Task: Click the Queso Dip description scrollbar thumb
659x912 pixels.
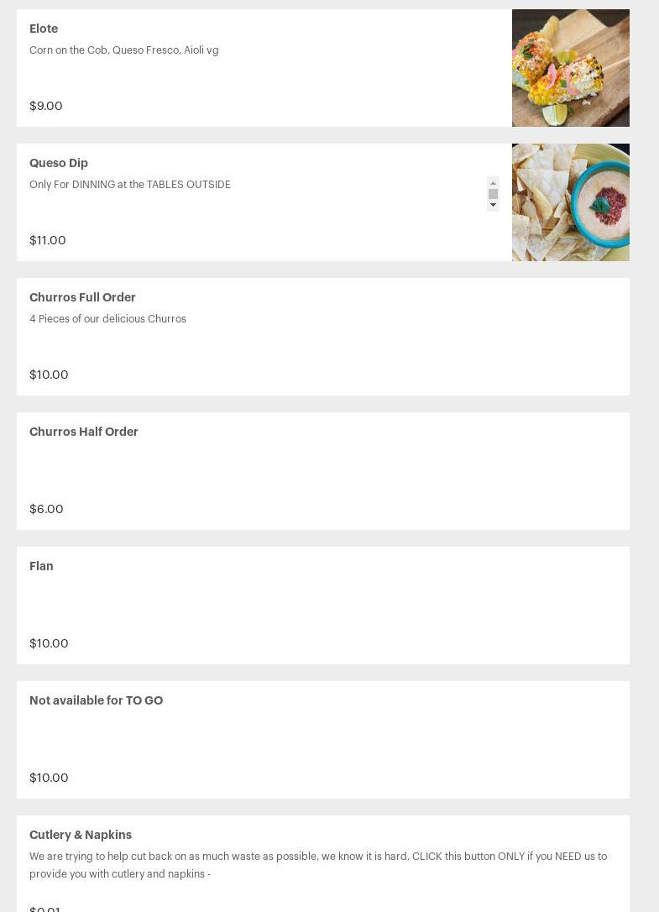Action: point(493,194)
